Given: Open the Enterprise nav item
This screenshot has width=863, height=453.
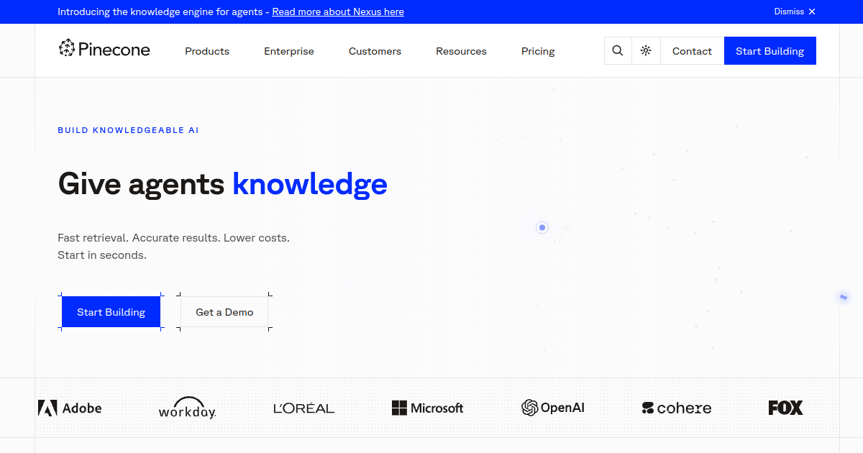Looking at the screenshot, I should point(289,51).
